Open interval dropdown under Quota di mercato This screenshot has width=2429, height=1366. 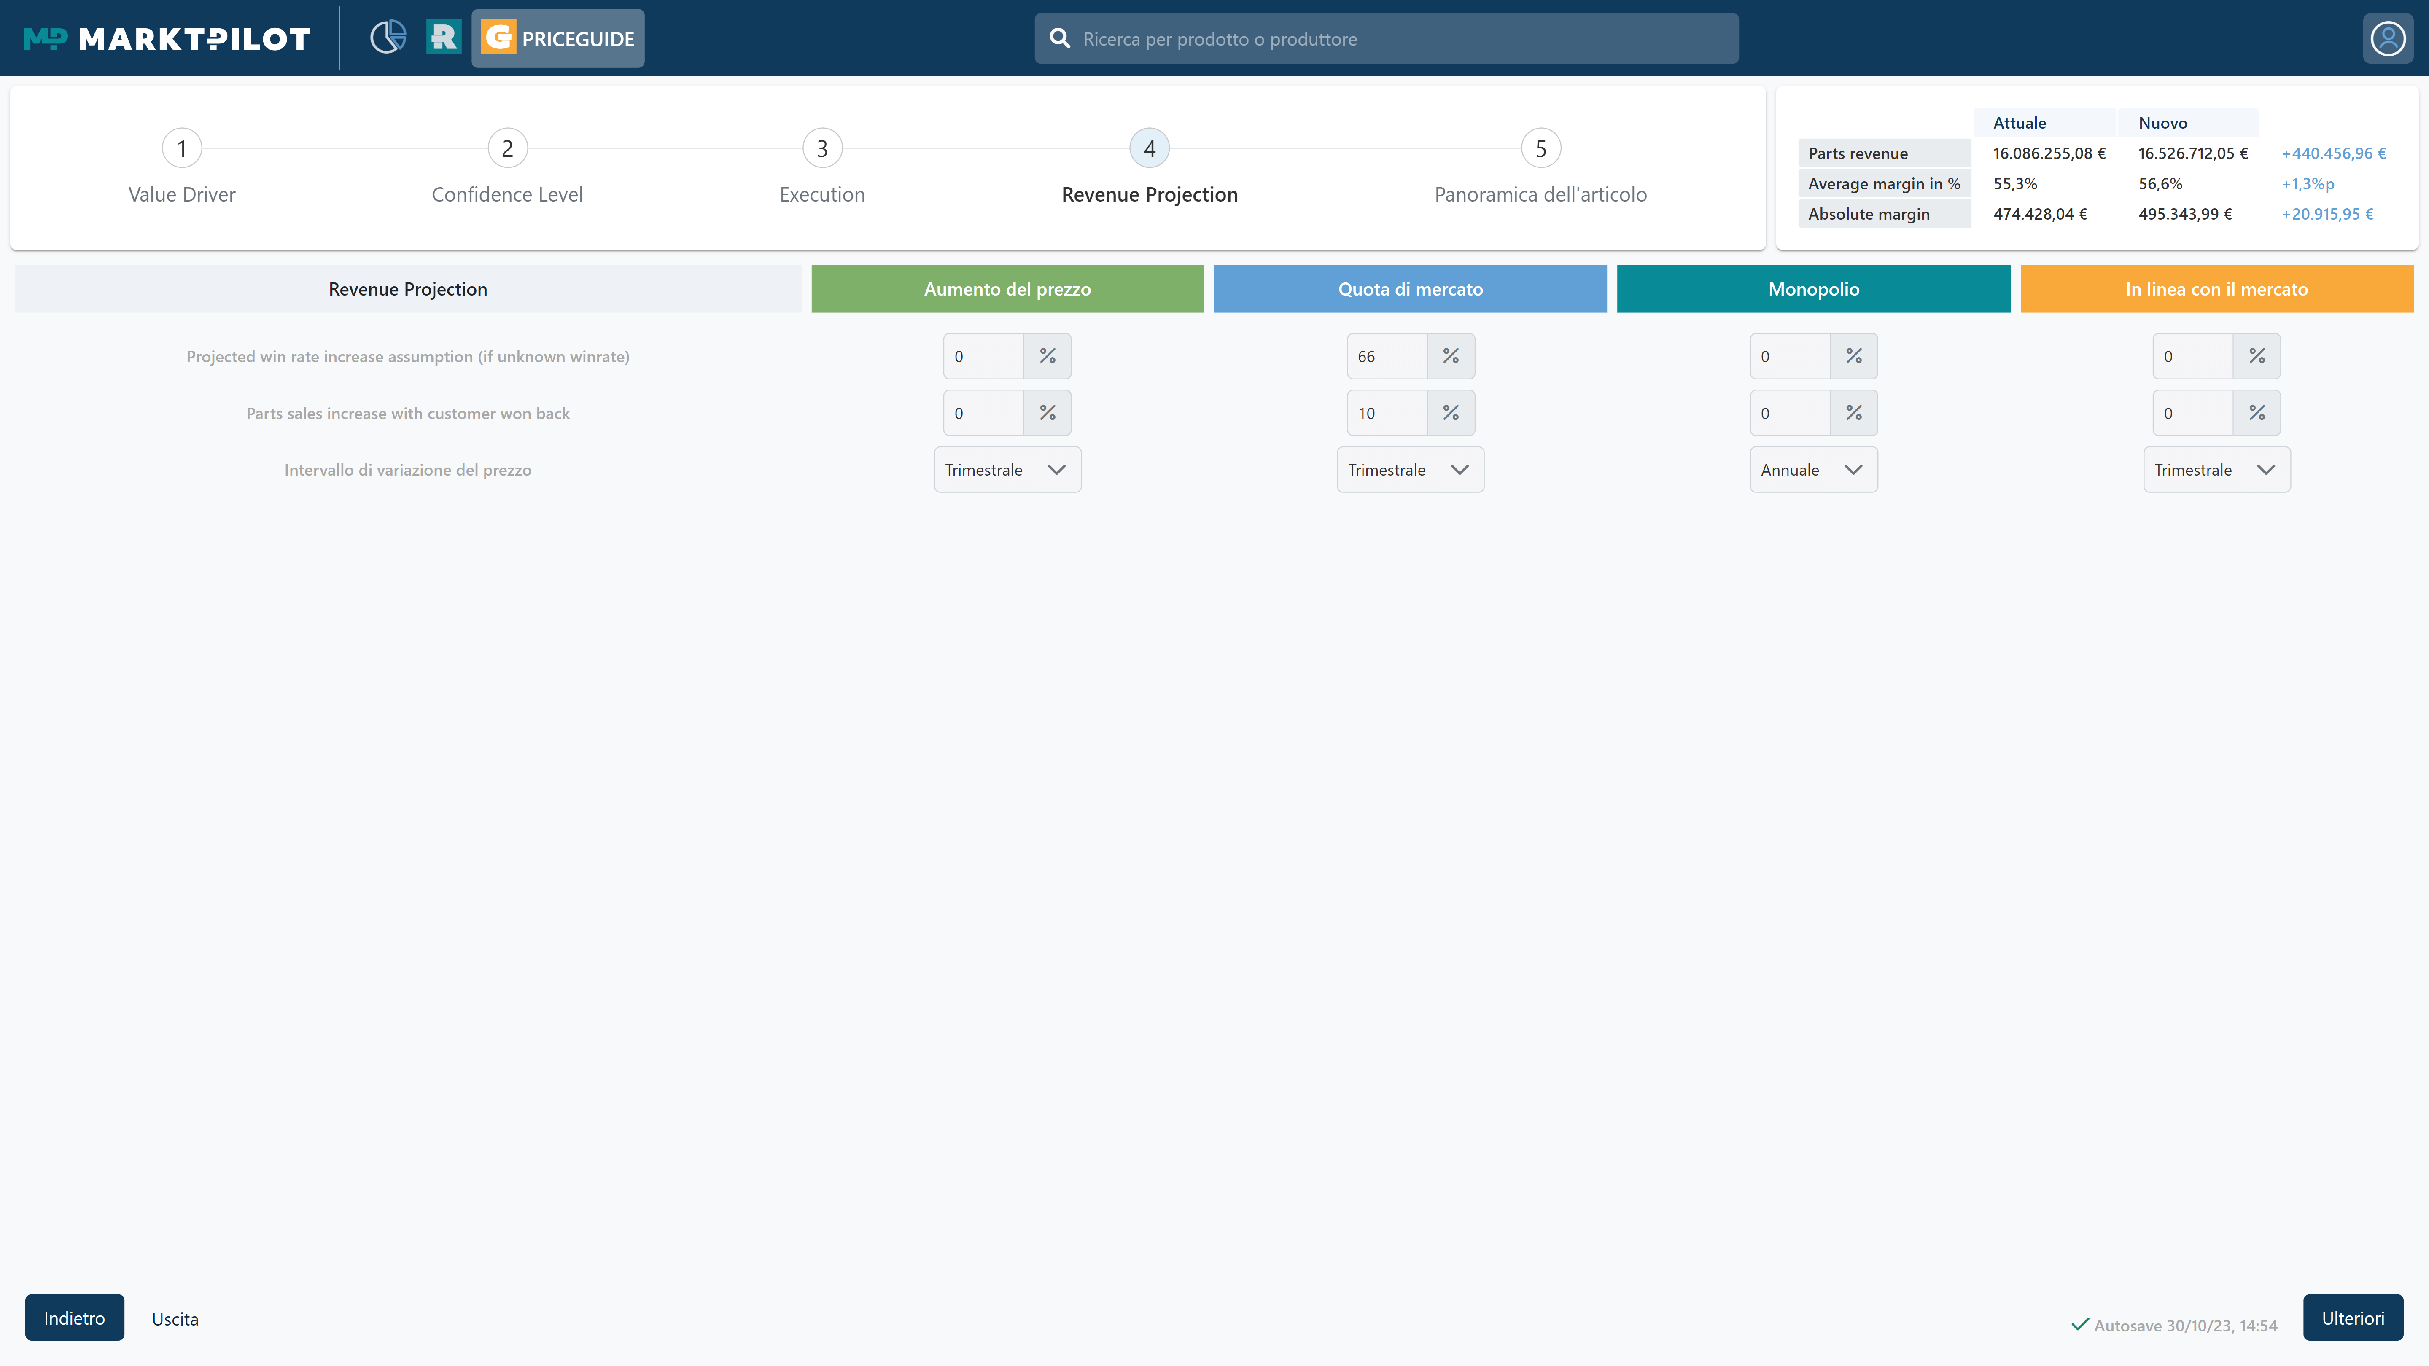[1411, 470]
